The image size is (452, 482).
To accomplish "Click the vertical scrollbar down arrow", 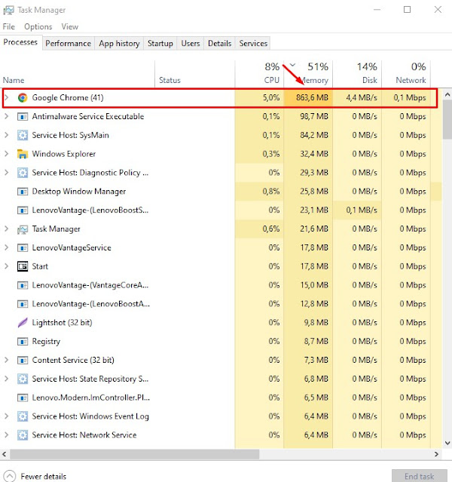I will (447, 443).
